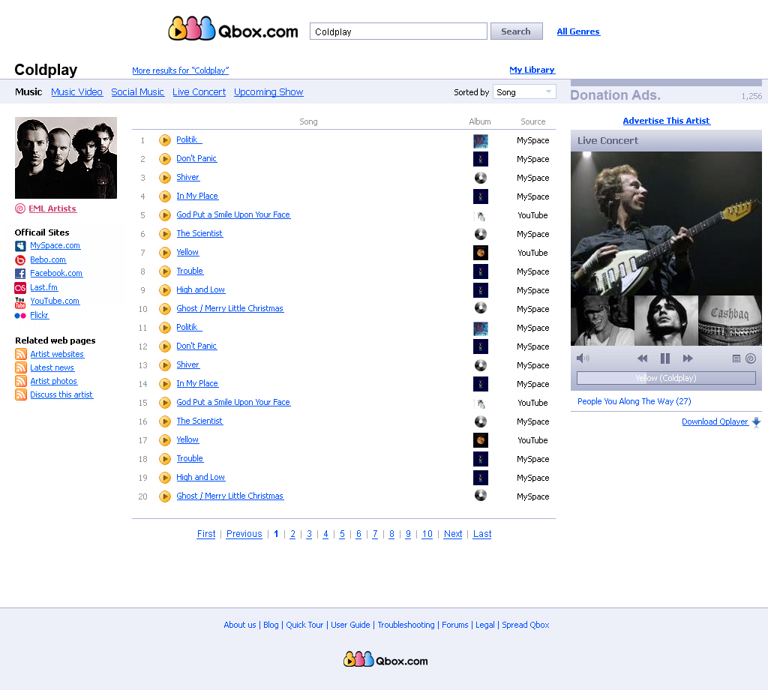
Task: Click the Coldplay band photo
Action: coord(66,157)
